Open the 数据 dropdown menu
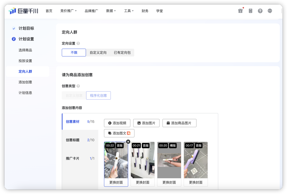Image resolution: width=287 pixels, height=194 pixels. (111, 11)
